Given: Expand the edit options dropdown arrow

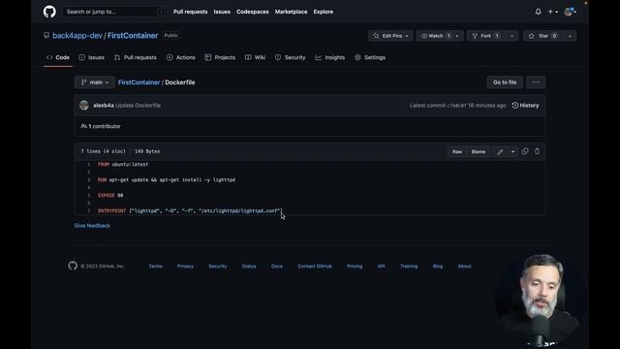Looking at the screenshot, I should pyautogui.click(x=512, y=151).
